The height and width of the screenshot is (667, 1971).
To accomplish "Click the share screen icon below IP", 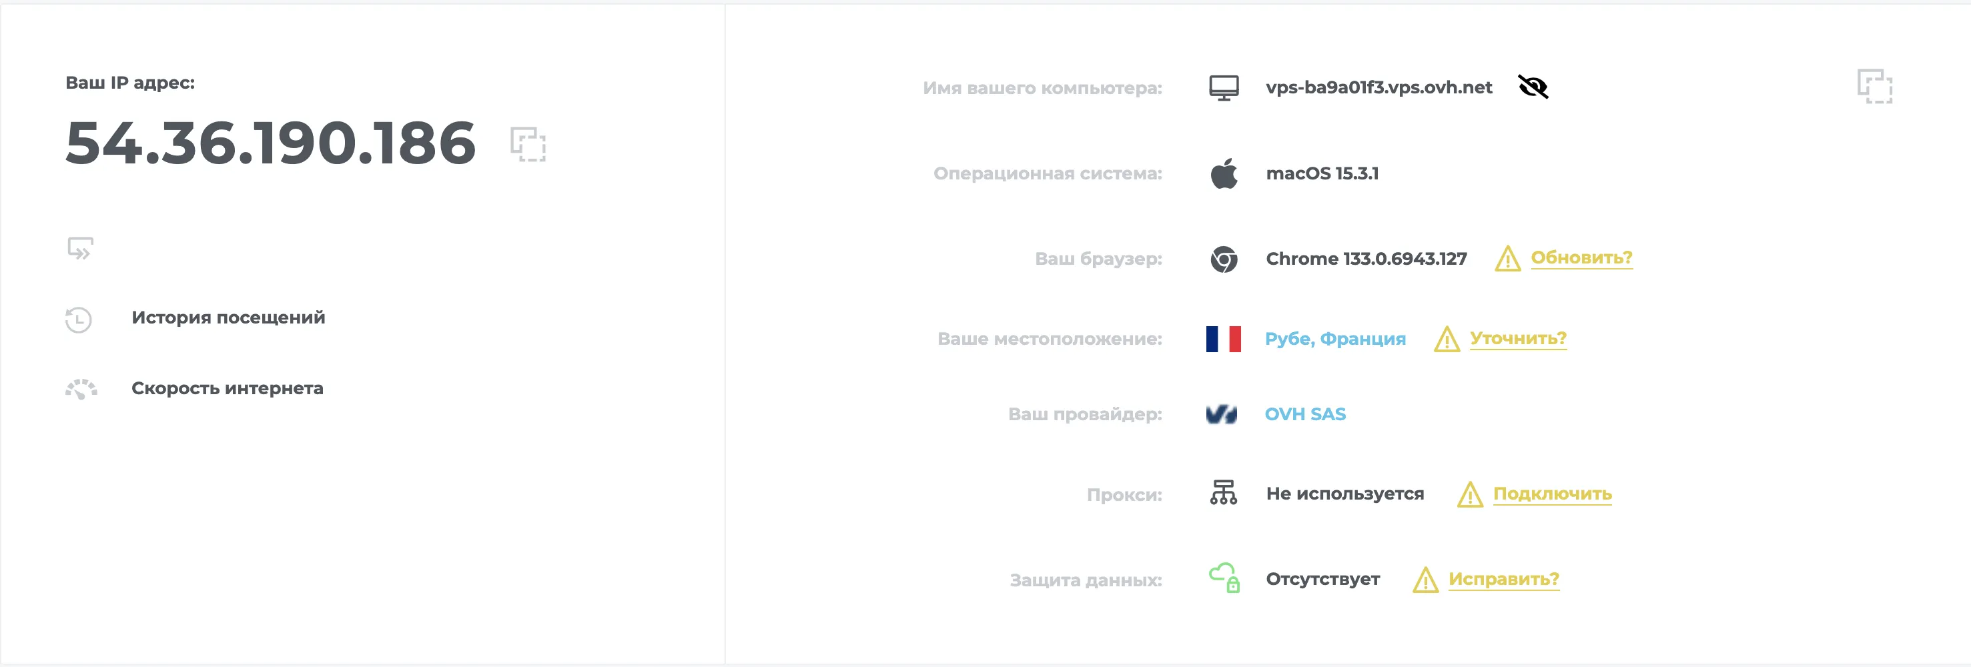I will (80, 249).
